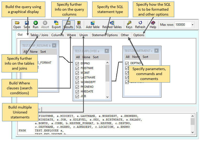The height and width of the screenshot is (141, 200).
Task: Close the TEST.EMPLOYEE a table box
Action: (107, 51)
